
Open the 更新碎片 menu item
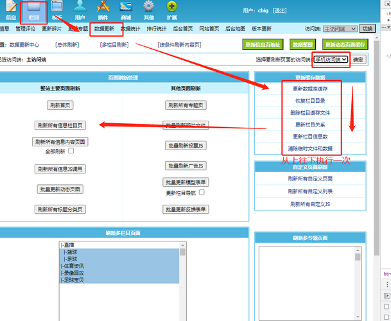tap(51, 29)
